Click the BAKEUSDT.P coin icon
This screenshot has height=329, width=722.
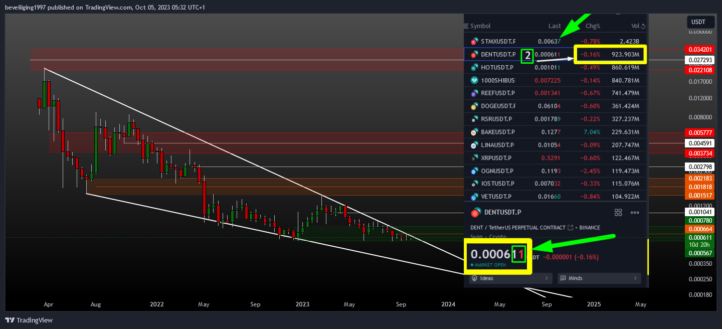pos(474,132)
